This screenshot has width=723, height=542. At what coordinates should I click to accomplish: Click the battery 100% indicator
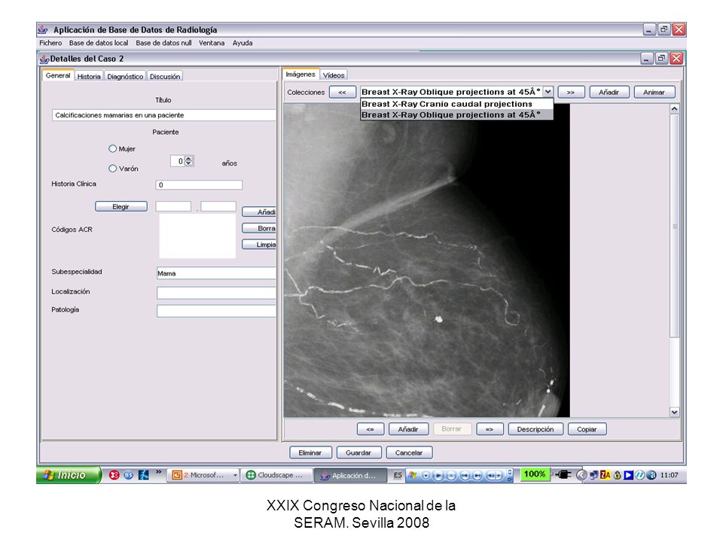point(535,474)
